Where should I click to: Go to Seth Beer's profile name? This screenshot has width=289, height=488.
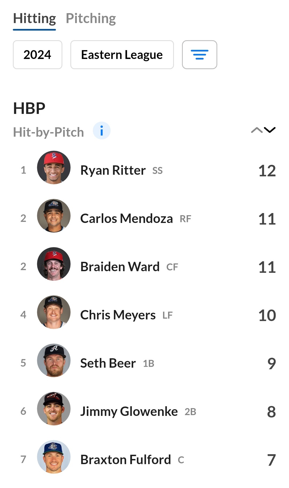point(108,363)
